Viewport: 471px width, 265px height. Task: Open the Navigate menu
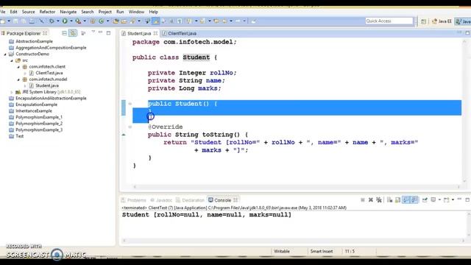[x=68, y=12]
